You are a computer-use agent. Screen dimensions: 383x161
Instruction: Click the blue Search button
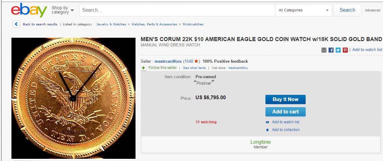(347, 10)
